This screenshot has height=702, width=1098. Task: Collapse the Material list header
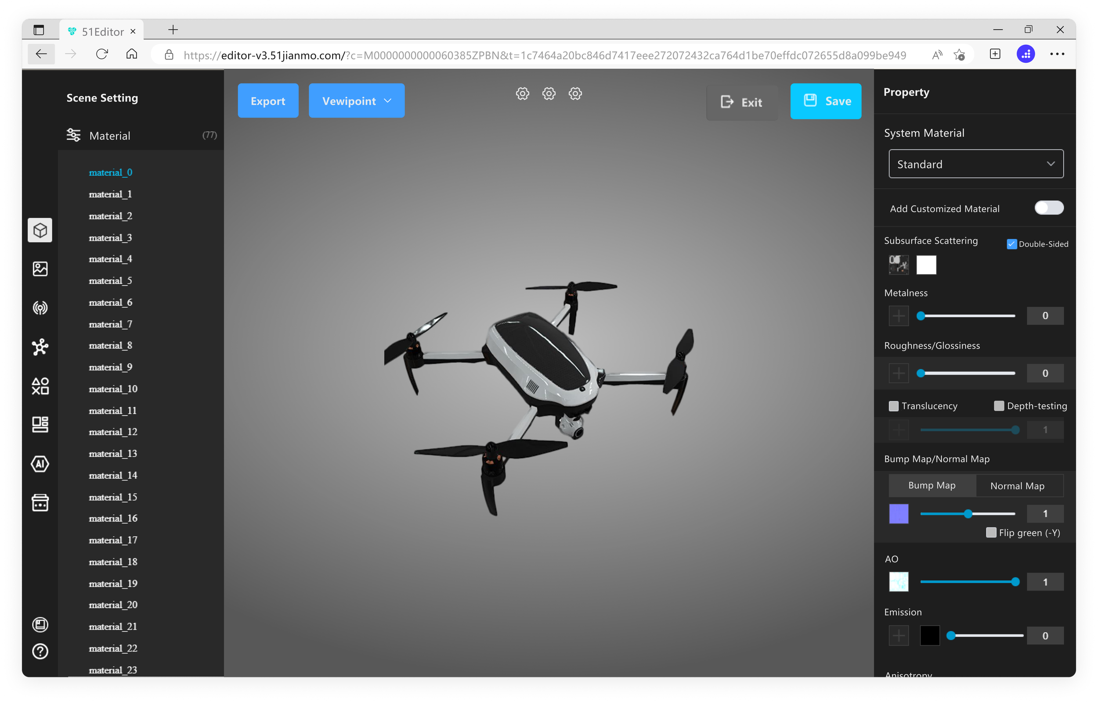(141, 136)
